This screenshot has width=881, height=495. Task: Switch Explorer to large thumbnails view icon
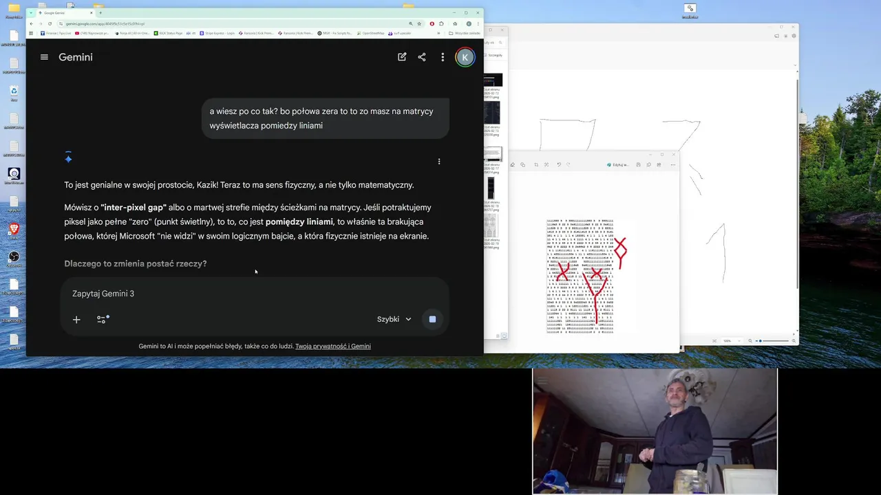(x=504, y=335)
